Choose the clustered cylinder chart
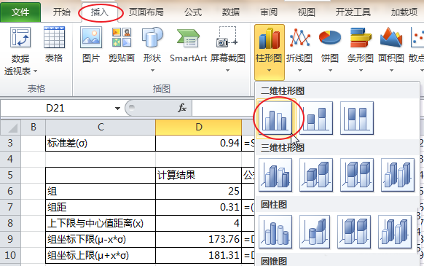424x266 pixels. [275, 232]
